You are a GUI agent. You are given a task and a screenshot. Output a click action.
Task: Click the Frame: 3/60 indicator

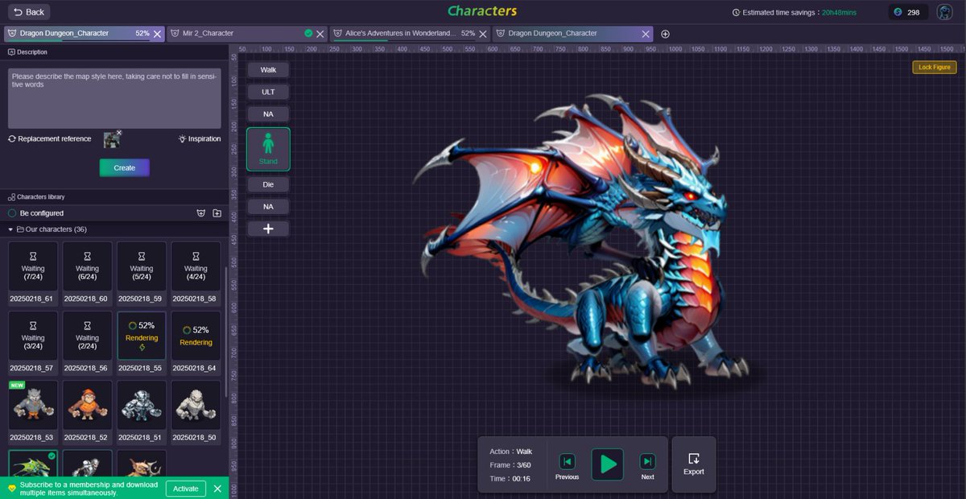(x=510, y=465)
